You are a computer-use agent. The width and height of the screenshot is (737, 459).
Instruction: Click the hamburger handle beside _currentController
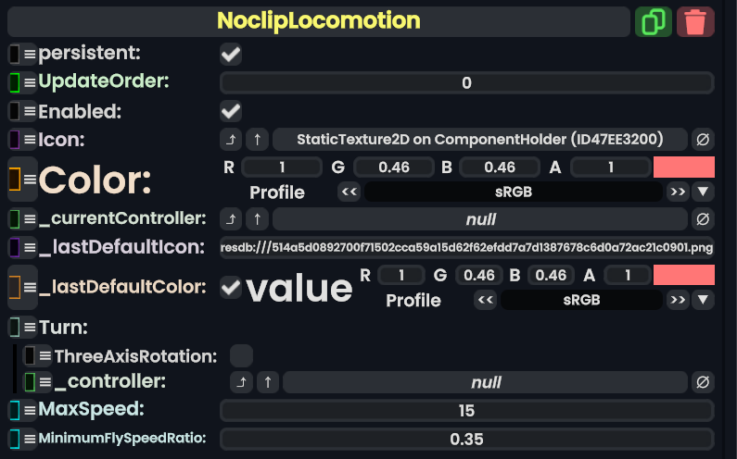coord(30,218)
